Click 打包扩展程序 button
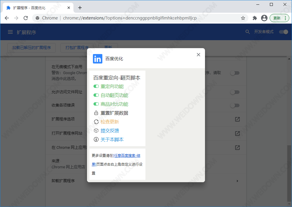Screen dimensions: 292x207 click(77, 48)
